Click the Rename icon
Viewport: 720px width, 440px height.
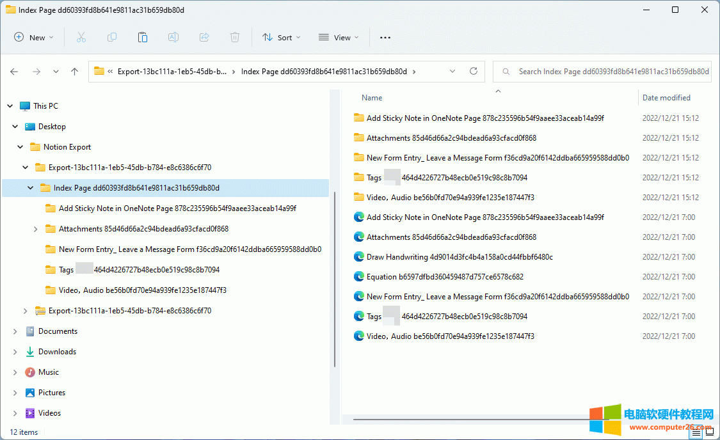(x=173, y=37)
